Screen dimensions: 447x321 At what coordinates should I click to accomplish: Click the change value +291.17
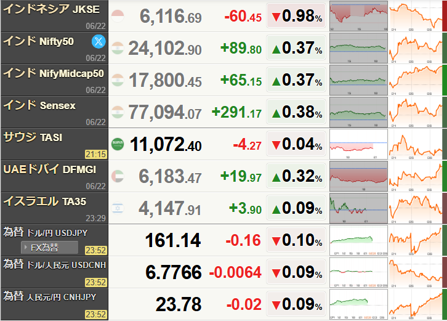pos(236,112)
